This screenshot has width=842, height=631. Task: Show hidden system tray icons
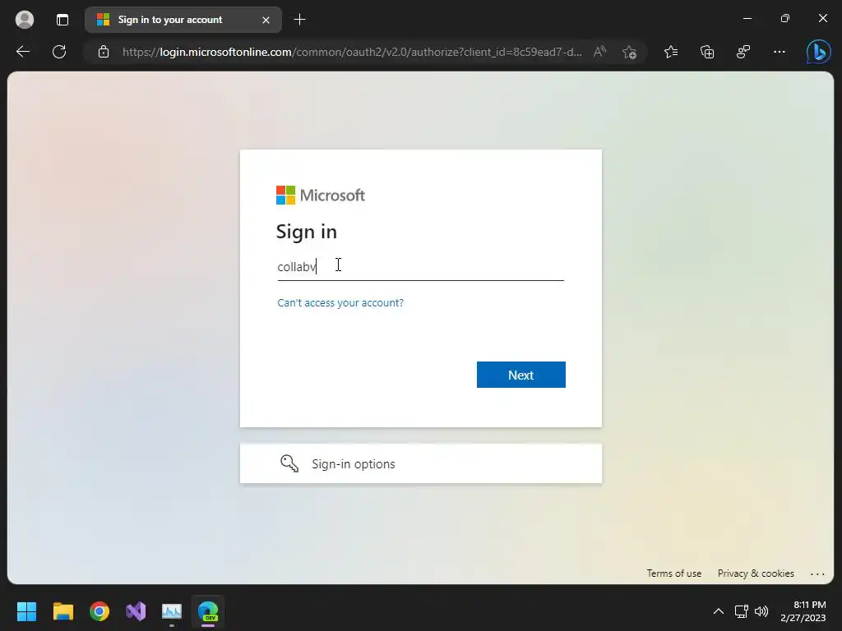pyautogui.click(x=718, y=611)
